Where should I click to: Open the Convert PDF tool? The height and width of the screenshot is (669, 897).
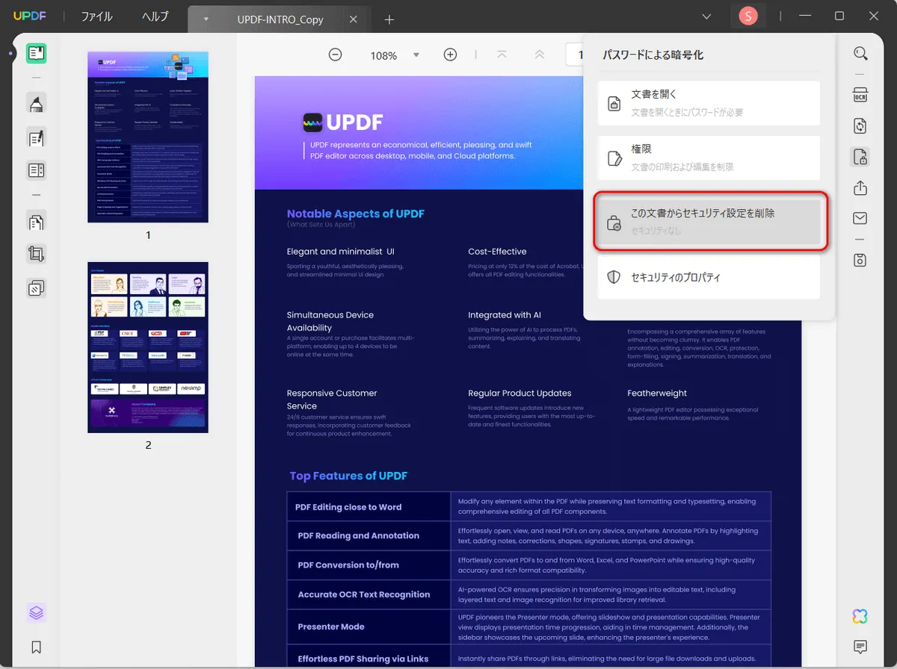[x=860, y=126]
